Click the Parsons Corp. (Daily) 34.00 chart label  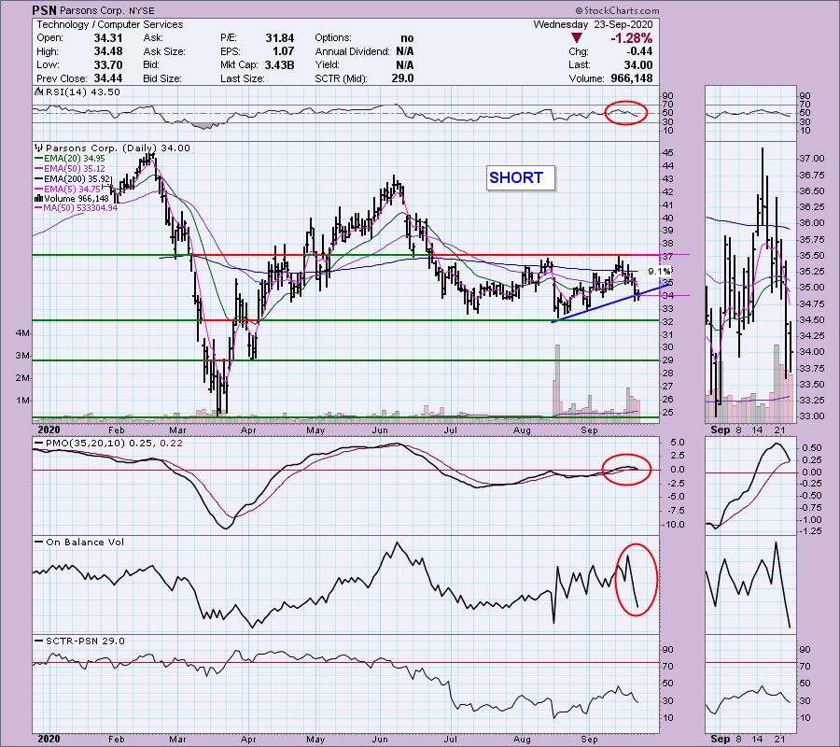[118, 148]
